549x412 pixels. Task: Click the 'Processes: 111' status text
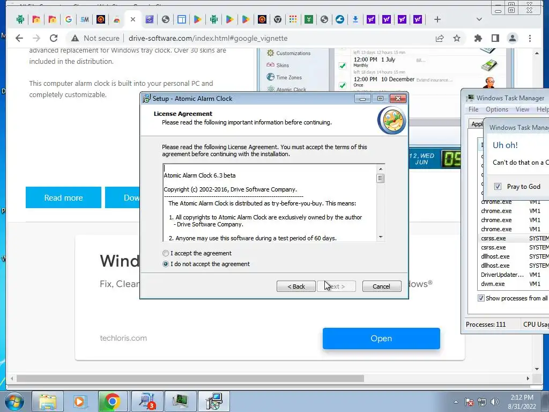click(486, 325)
